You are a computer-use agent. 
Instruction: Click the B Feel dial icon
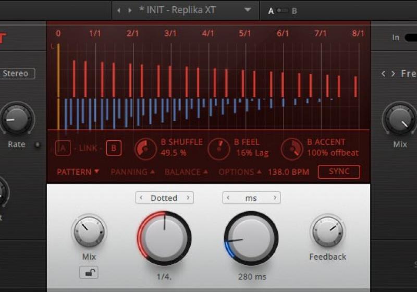coord(219,148)
